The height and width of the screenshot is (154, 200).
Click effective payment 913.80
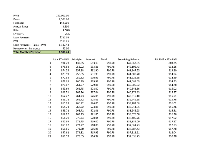tap(173, 70)
